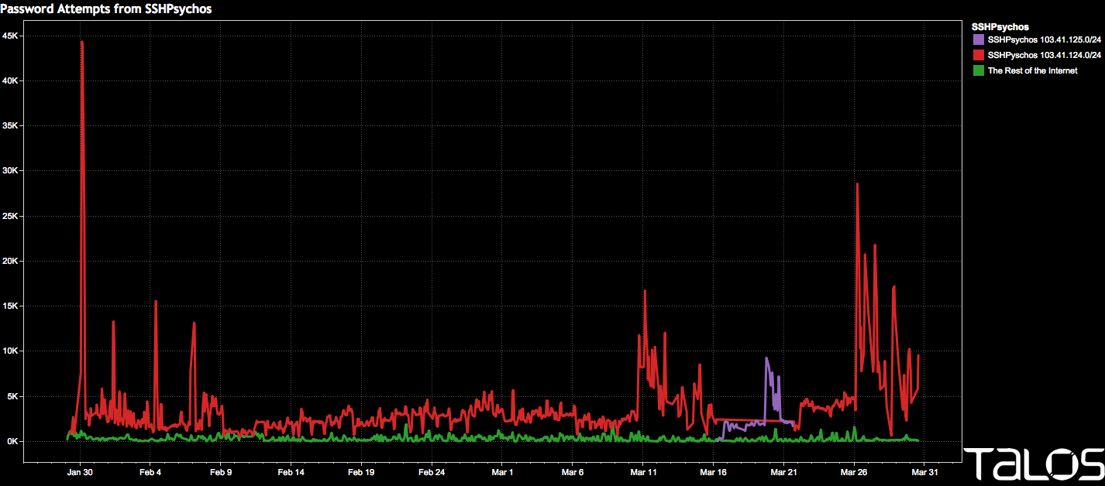Click the tallest red peak near Jan 30
1105x486 pixels.
(x=81, y=43)
